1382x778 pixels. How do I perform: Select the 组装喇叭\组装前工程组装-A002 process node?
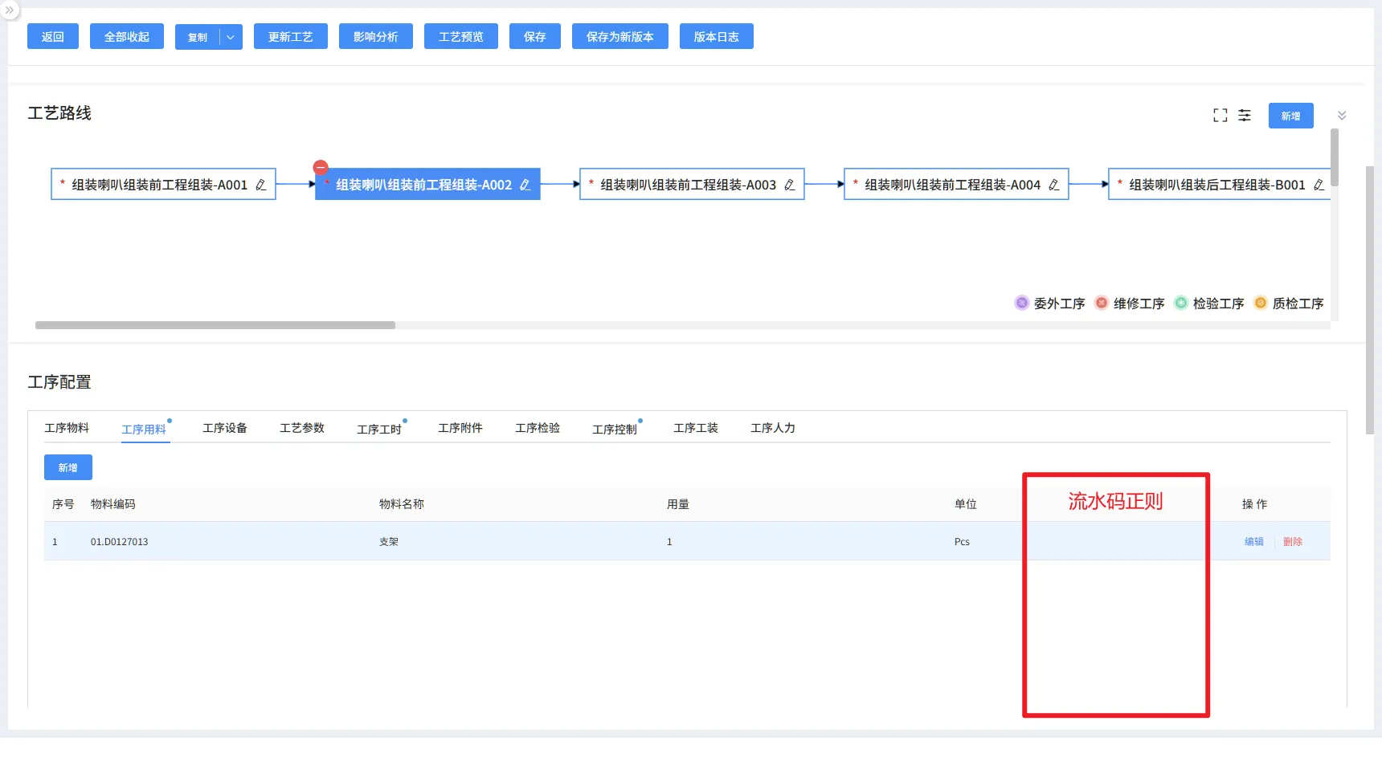coord(423,185)
